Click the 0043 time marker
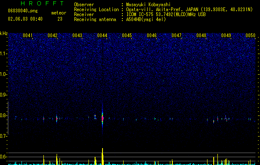The width and height of the screenshot is (260, 165). tap(77, 35)
